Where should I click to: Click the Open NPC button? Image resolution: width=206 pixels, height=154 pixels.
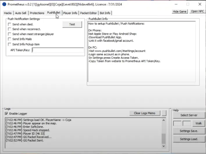[198, 11]
